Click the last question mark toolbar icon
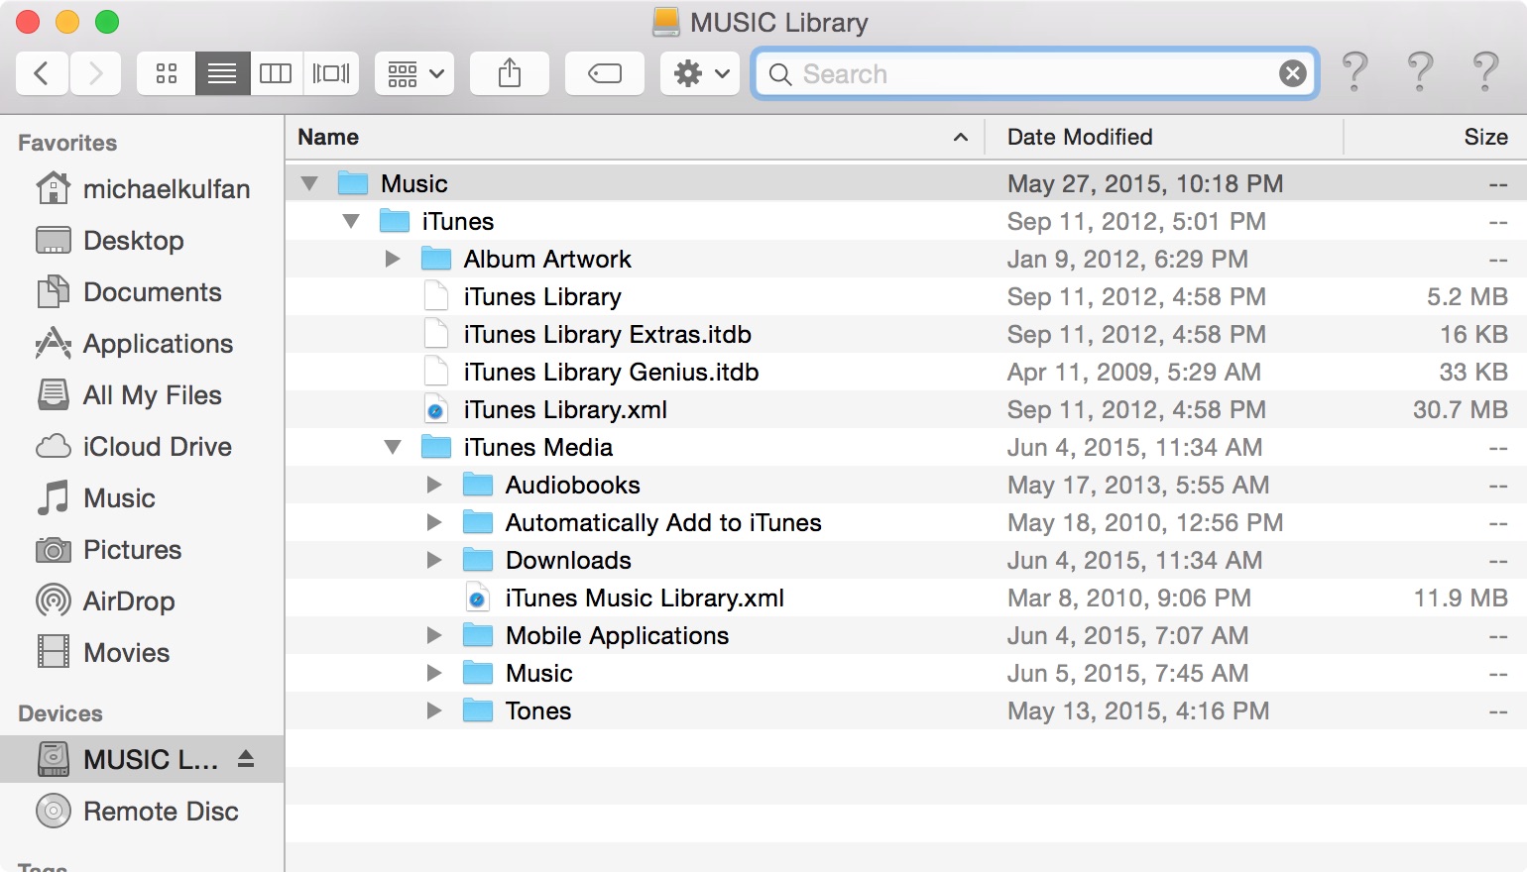The width and height of the screenshot is (1527, 872). [x=1485, y=71]
